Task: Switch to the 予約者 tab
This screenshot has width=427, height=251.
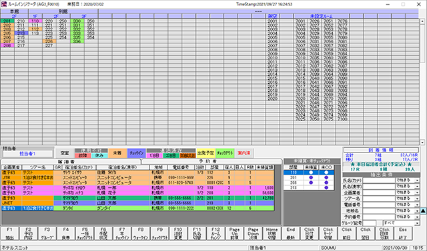Action: pos(211,161)
